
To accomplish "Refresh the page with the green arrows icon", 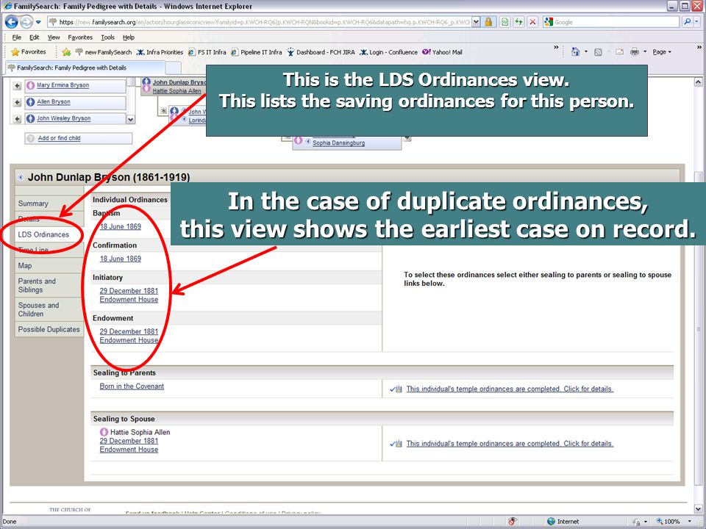I will [519, 22].
